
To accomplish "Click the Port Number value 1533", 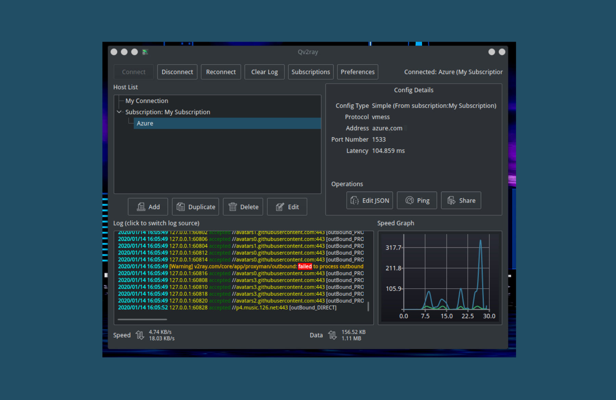I will 379,139.
